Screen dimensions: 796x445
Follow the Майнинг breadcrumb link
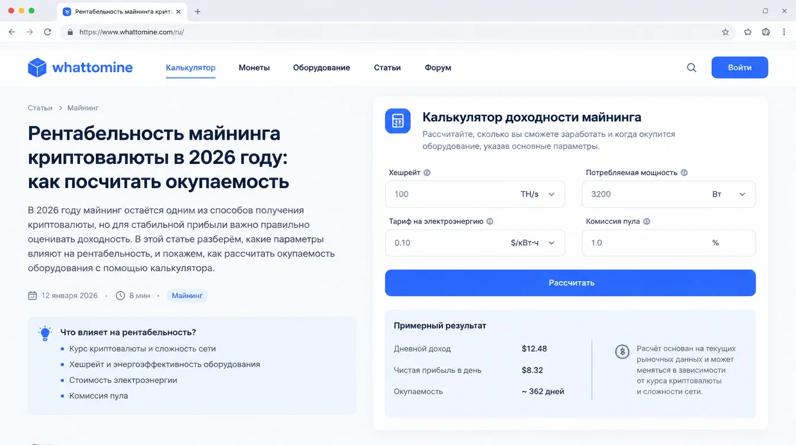83,108
